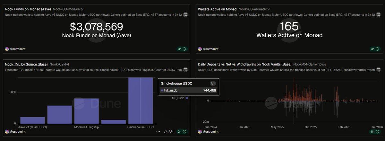Click the $3,078,569 counter value

point(96,27)
